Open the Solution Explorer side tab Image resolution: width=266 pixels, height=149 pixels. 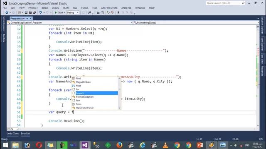click(262, 25)
